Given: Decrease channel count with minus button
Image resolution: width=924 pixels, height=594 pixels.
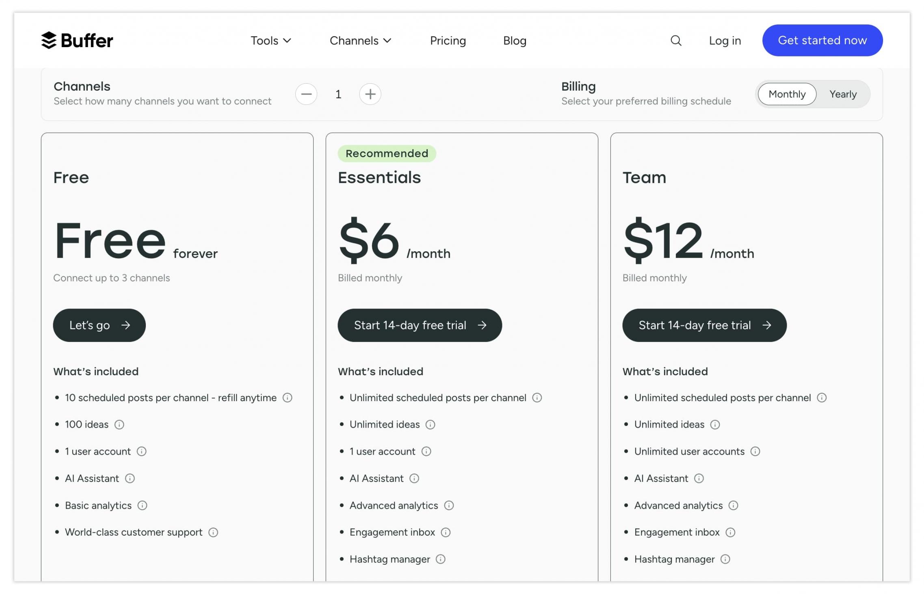Looking at the screenshot, I should (x=306, y=94).
